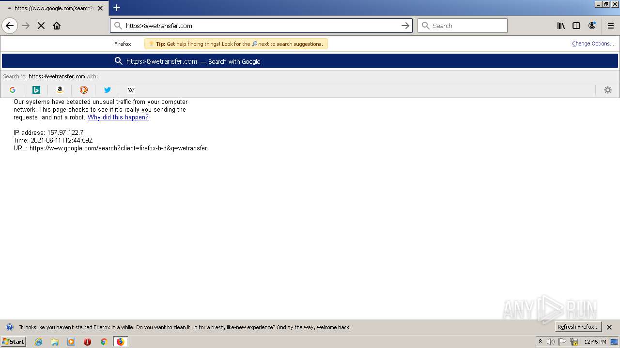This screenshot has width=620, height=348.
Task: Click the Search box in toolbar
Action: coord(463,26)
